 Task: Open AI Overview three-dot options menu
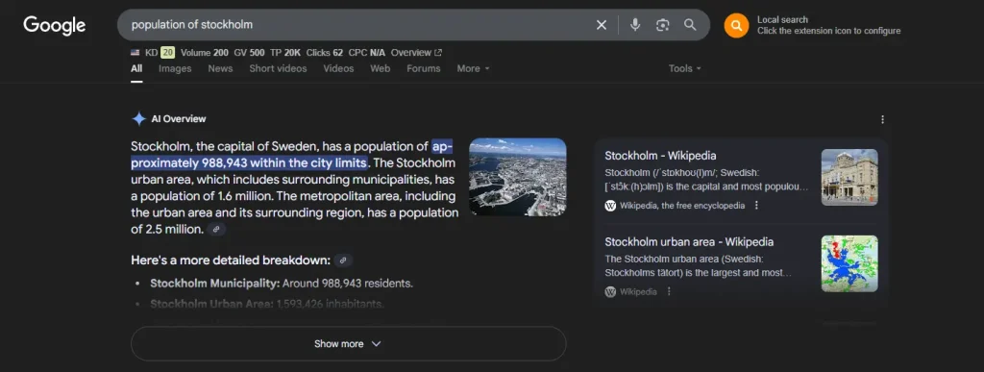click(x=882, y=119)
